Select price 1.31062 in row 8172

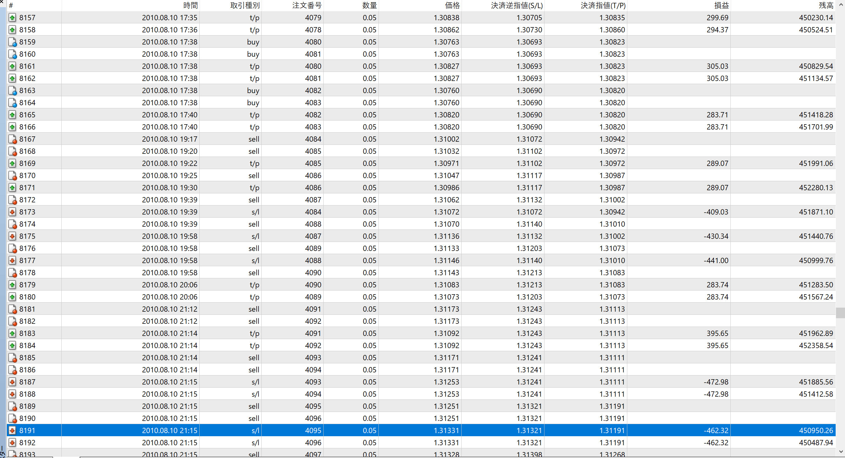[x=446, y=200]
